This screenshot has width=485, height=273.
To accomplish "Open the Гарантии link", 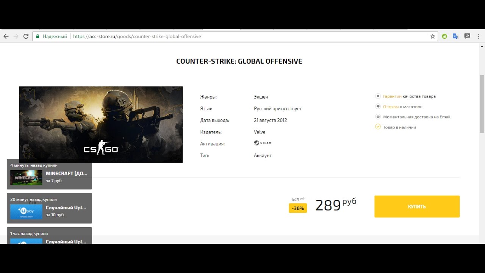I will (392, 96).
